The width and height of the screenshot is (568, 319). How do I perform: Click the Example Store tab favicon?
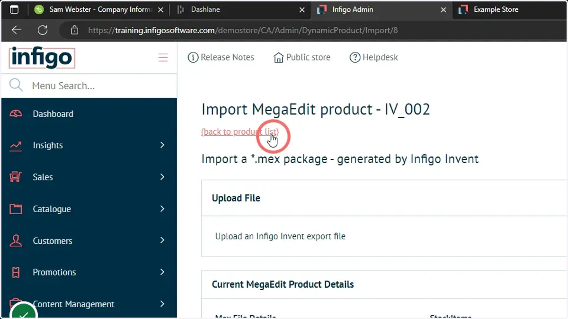click(463, 9)
